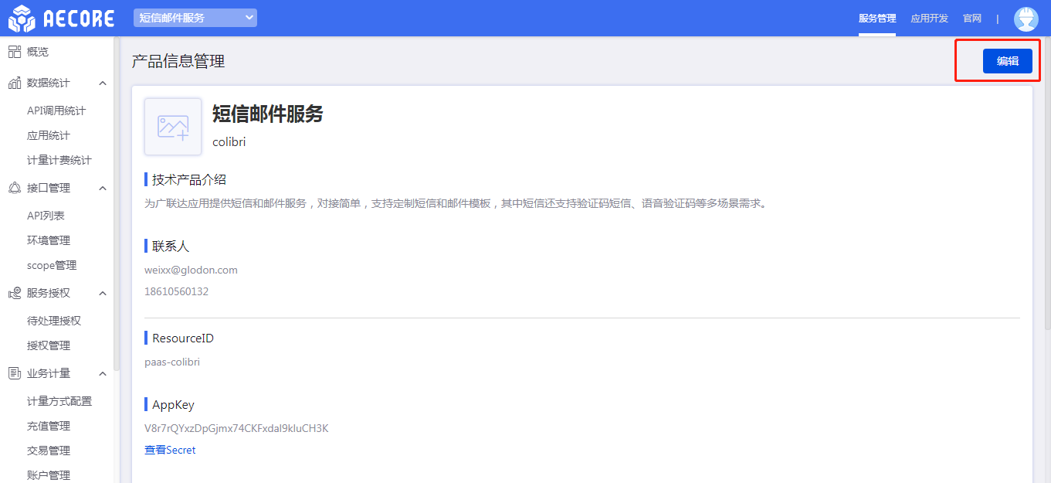Viewport: 1051px width, 483px height.
Task: Click the 查看Secret link
Action: tap(170, 450)
